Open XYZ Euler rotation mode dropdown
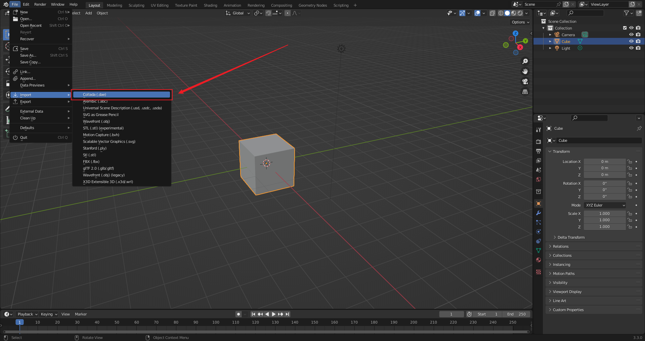This screenshot has height=341, width=645. pyautogui.click(x=605, y=205)
